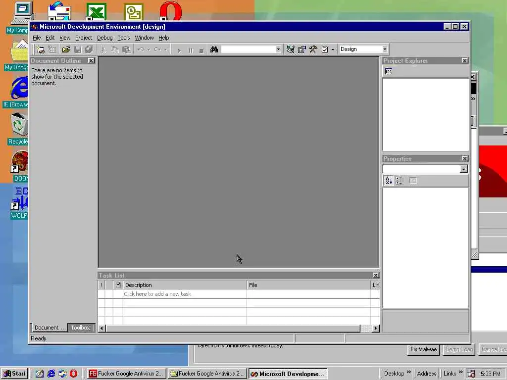The height and width of the screenshot is (380, 507).
Task: Click the End stop icon in toolbar
Action: pyautogui.click(x=202, y=50)
